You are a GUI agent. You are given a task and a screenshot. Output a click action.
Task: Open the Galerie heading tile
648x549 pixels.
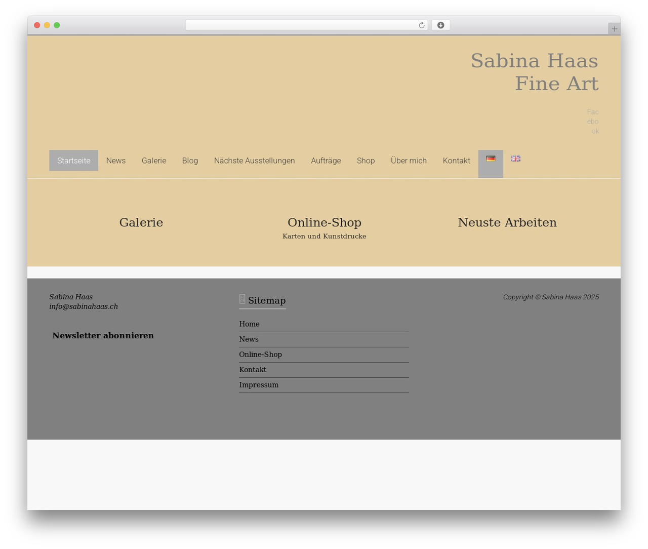[x=141, y=222]
